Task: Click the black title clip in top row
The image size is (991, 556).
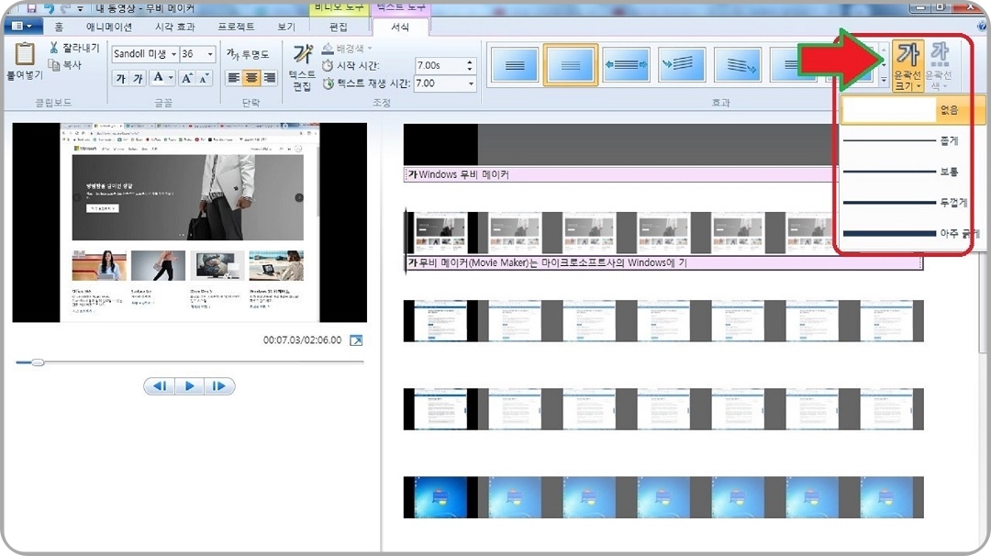Action: (440, 145)
